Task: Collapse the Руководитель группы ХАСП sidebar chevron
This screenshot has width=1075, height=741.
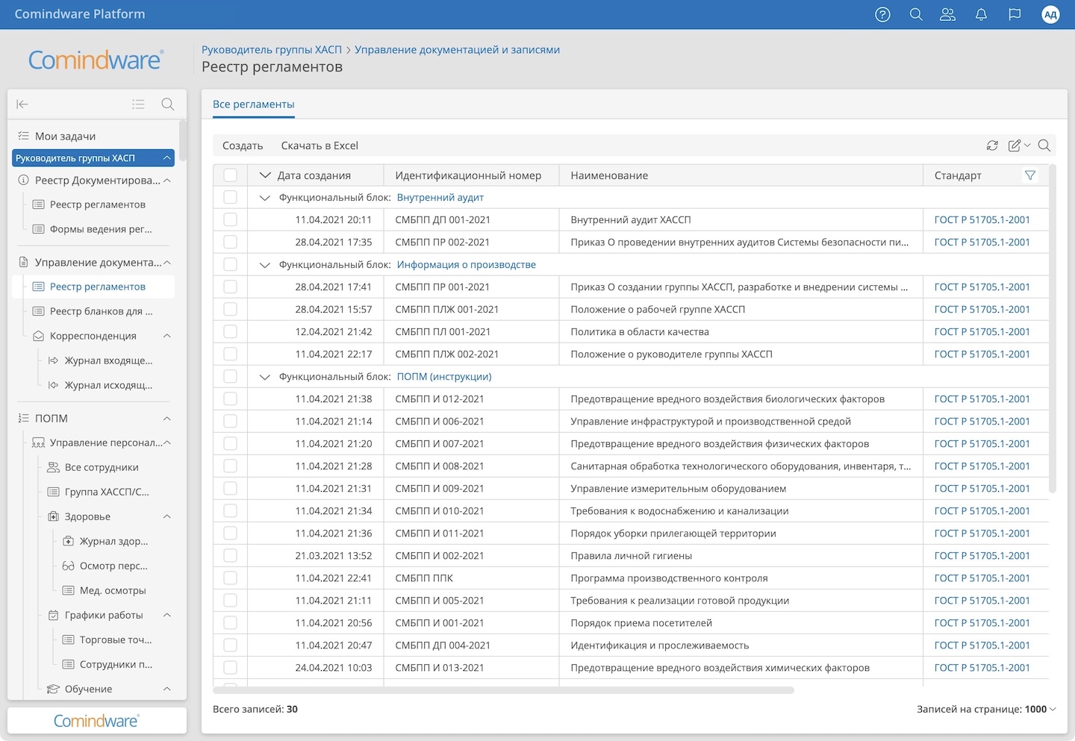Action: coord(166,158)
